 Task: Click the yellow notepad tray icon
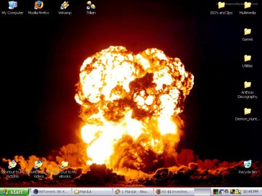click(x=238, y=192)
